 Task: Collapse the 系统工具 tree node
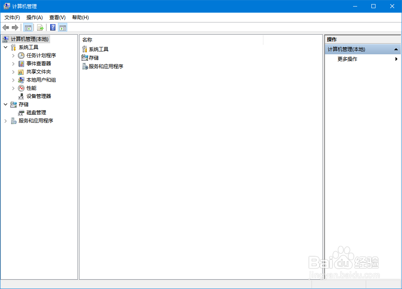pyautogui.click(x=6, y=47)
